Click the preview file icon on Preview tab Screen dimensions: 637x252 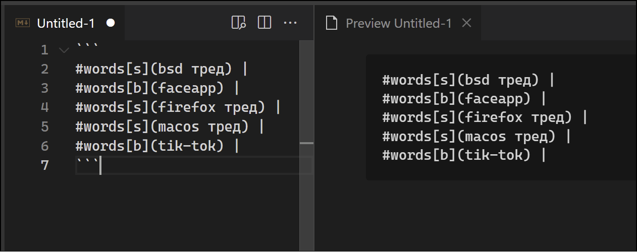pos(331,23)
